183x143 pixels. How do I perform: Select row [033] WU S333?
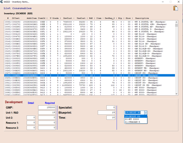pos(89,88)
